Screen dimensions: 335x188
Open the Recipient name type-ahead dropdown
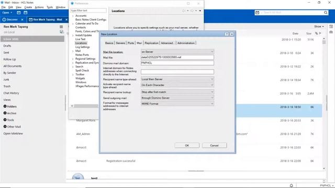click(x=177, y=79)
